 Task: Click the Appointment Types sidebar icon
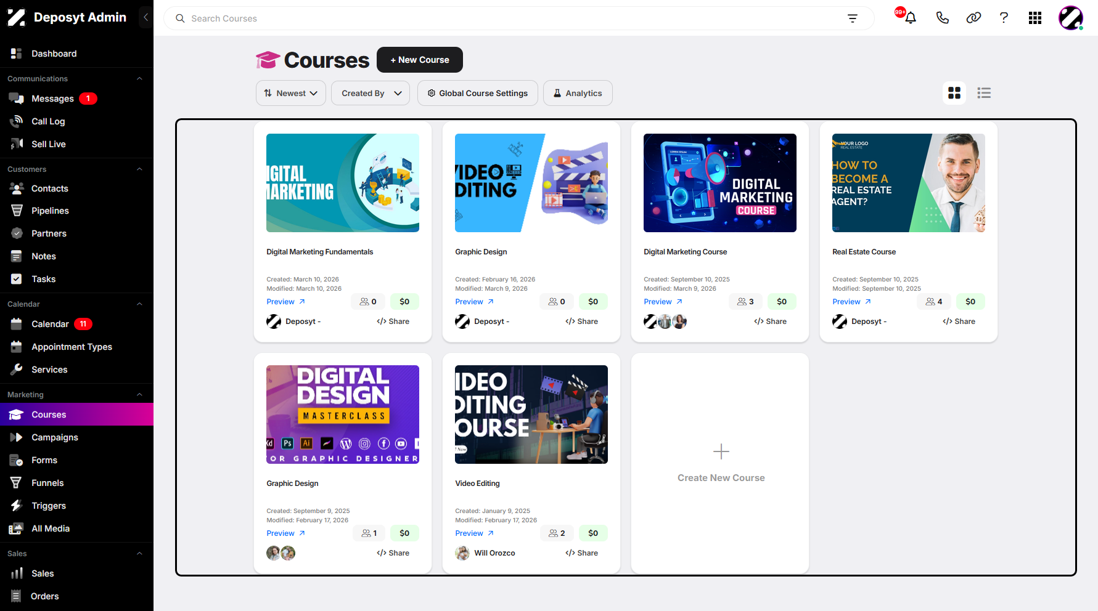(17, 347)
